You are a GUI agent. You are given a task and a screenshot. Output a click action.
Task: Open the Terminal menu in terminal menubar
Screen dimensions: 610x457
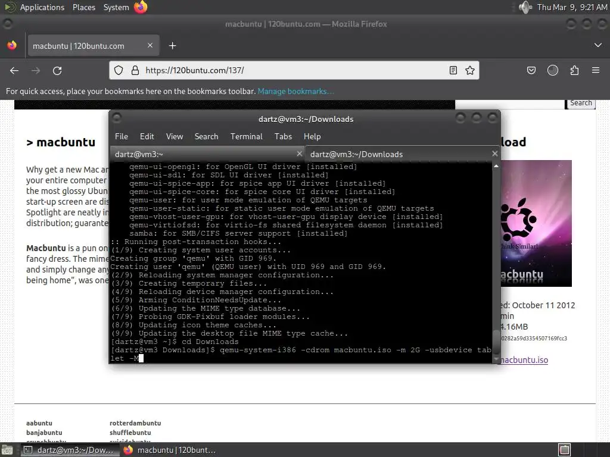(x=246, y=136)
